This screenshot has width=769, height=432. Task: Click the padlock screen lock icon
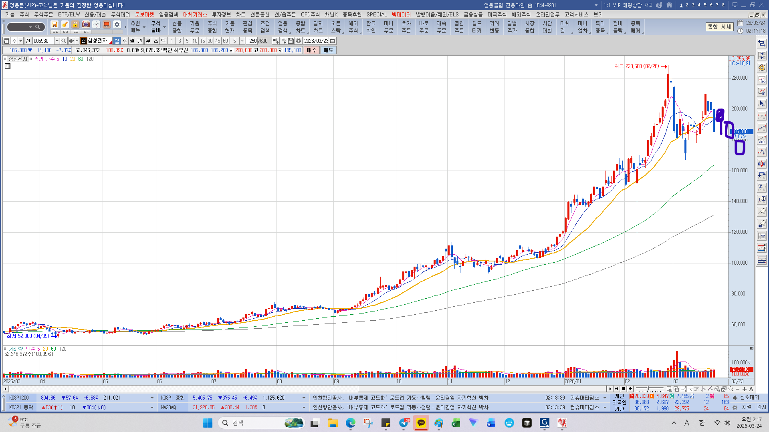tap(75, 24)
